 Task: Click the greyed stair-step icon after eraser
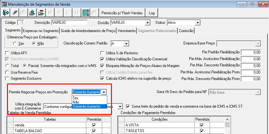[x=23, y=13]
